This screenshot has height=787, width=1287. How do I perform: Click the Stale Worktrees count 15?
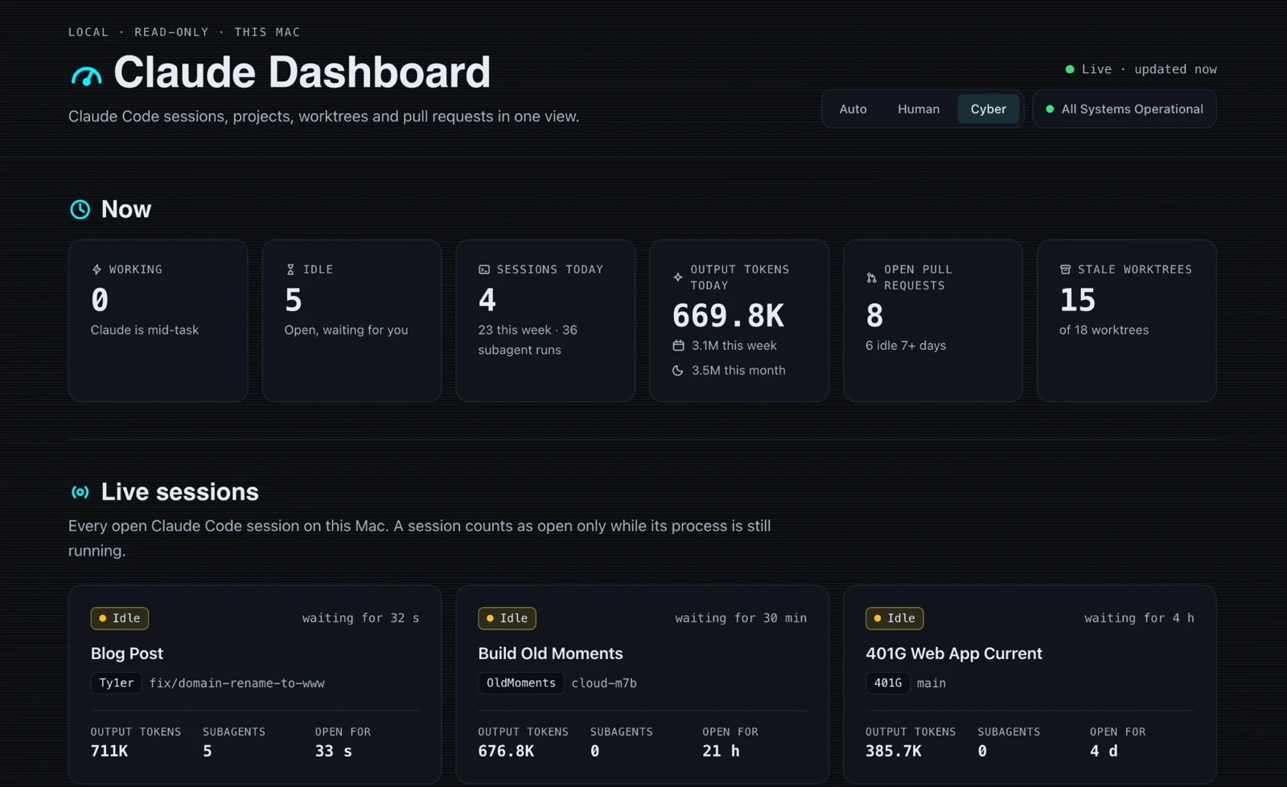click(x=1078, y=300)
